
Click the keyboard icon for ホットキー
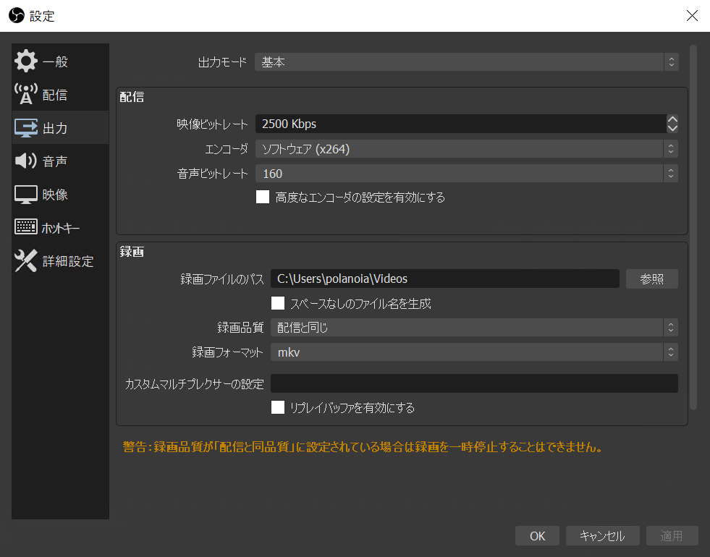pyautogui.click(x=26, y=227)
